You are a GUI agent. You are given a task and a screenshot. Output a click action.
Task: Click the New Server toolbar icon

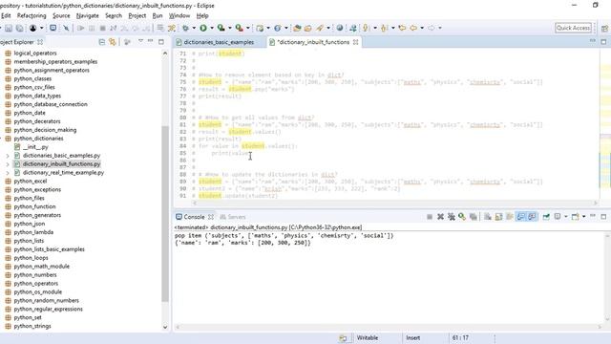point(260,28)
